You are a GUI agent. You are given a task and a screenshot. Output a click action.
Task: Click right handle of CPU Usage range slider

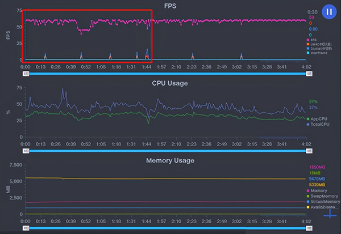coord(309,151)
